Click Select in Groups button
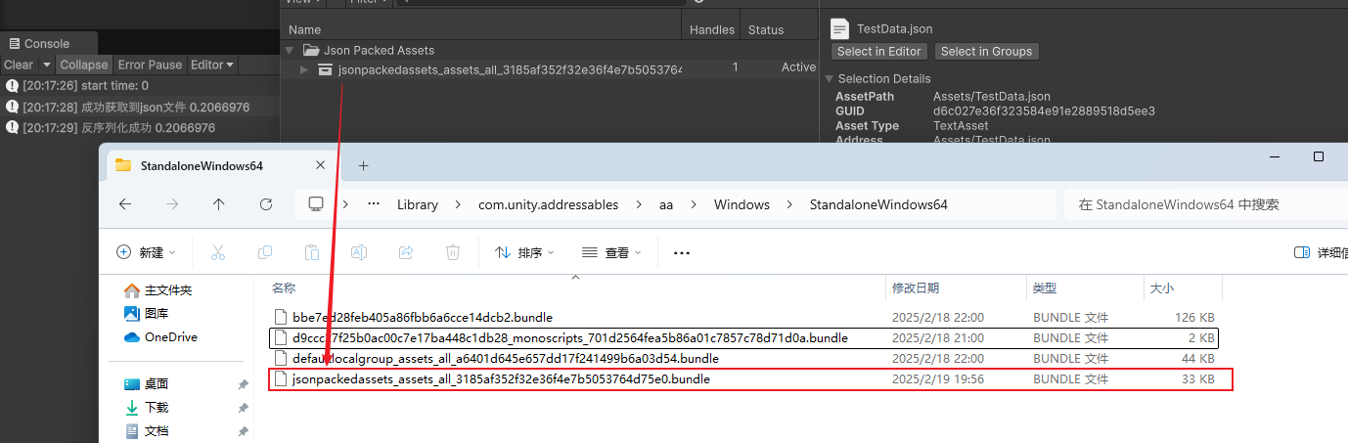1348x443 pixels. (x=986, y=51)
